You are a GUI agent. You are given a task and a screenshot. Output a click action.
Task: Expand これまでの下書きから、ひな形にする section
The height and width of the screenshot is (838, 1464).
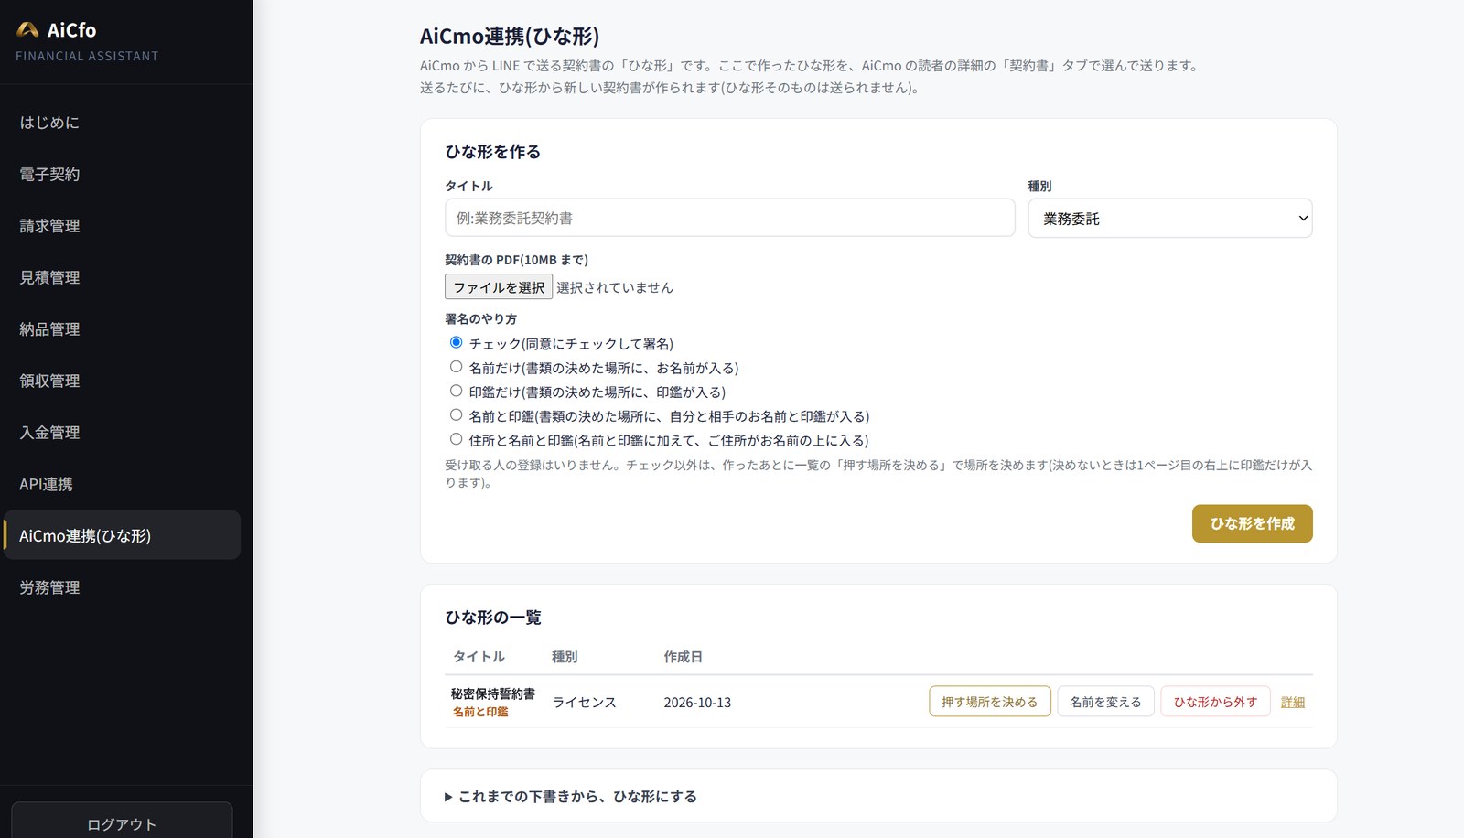571,797
